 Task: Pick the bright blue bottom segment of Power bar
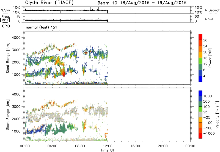pos(200,79)
